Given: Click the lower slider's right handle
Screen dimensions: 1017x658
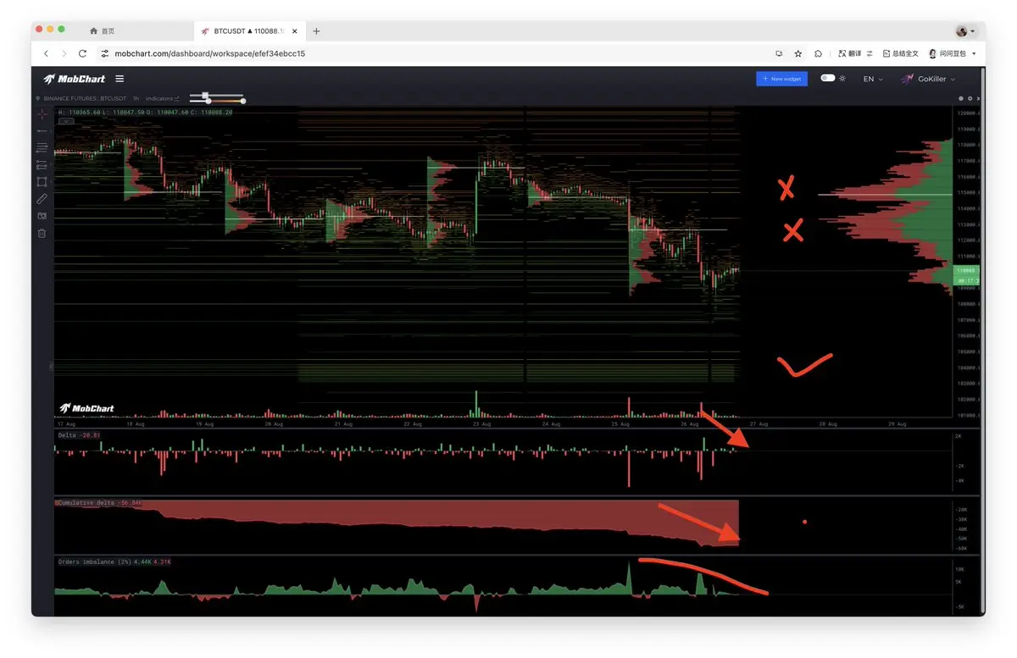Looking at the screenshot, I should [x=243, y=102].
